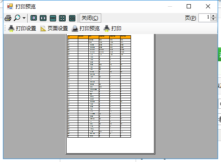Open the zoom dropdown arrow

tap(24, 18)
